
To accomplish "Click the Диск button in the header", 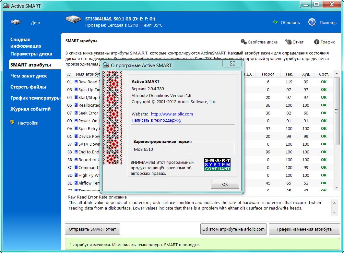I will pos(36,23).
